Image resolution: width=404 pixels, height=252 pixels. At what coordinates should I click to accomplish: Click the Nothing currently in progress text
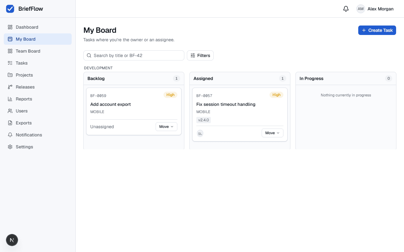click(x=346, y=95)
